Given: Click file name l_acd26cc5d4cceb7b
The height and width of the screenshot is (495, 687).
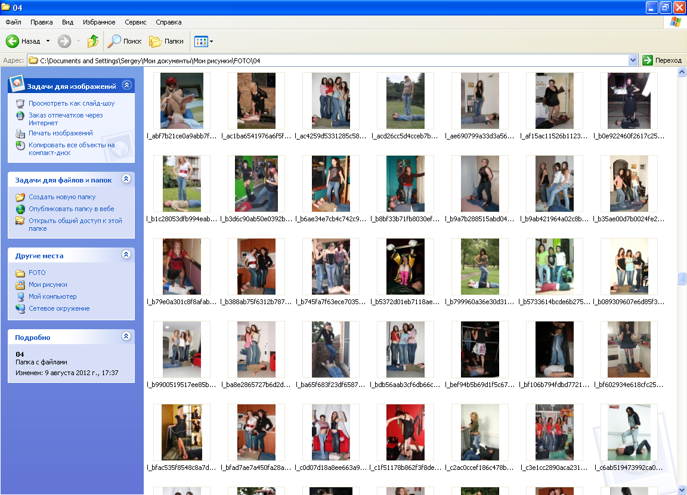Looking at the screenshot, I should click(405, 136).
